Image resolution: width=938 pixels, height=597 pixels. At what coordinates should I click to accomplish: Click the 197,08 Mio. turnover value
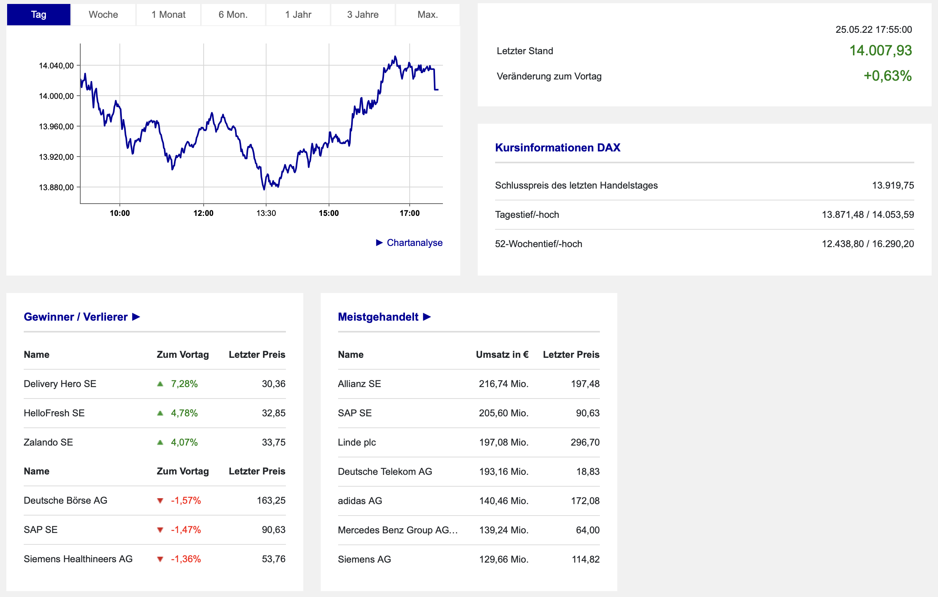click(504, 442)
